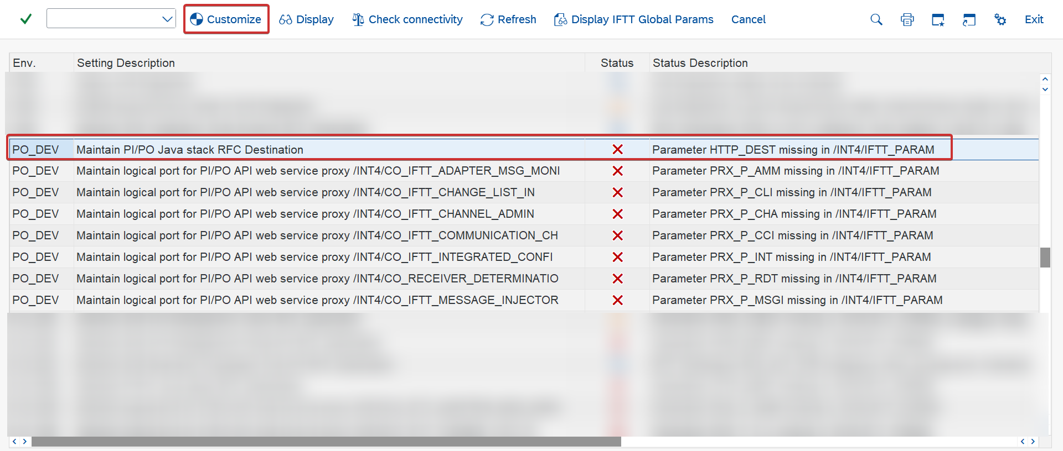Open the gear settings icon

coord(1000,20)
